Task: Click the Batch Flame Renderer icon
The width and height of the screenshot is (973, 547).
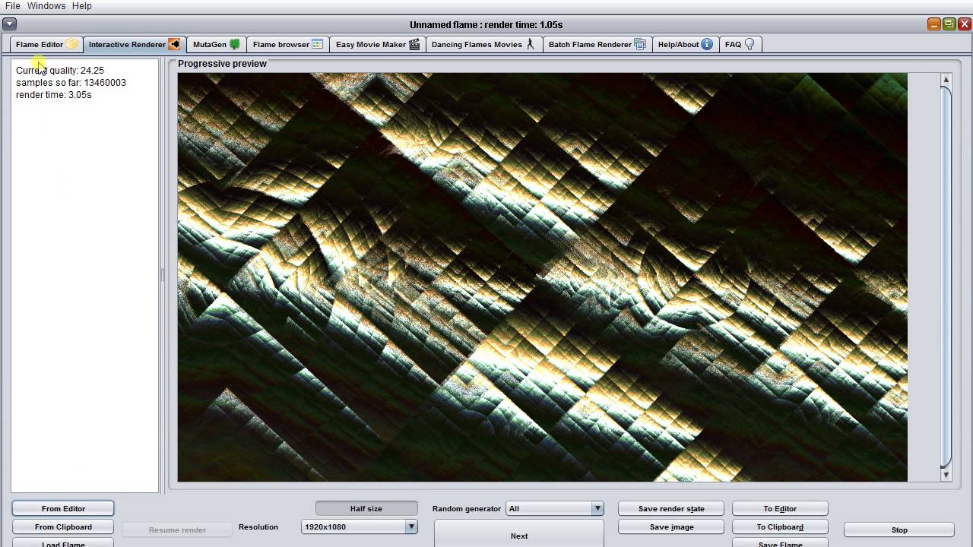Action: 640,44
